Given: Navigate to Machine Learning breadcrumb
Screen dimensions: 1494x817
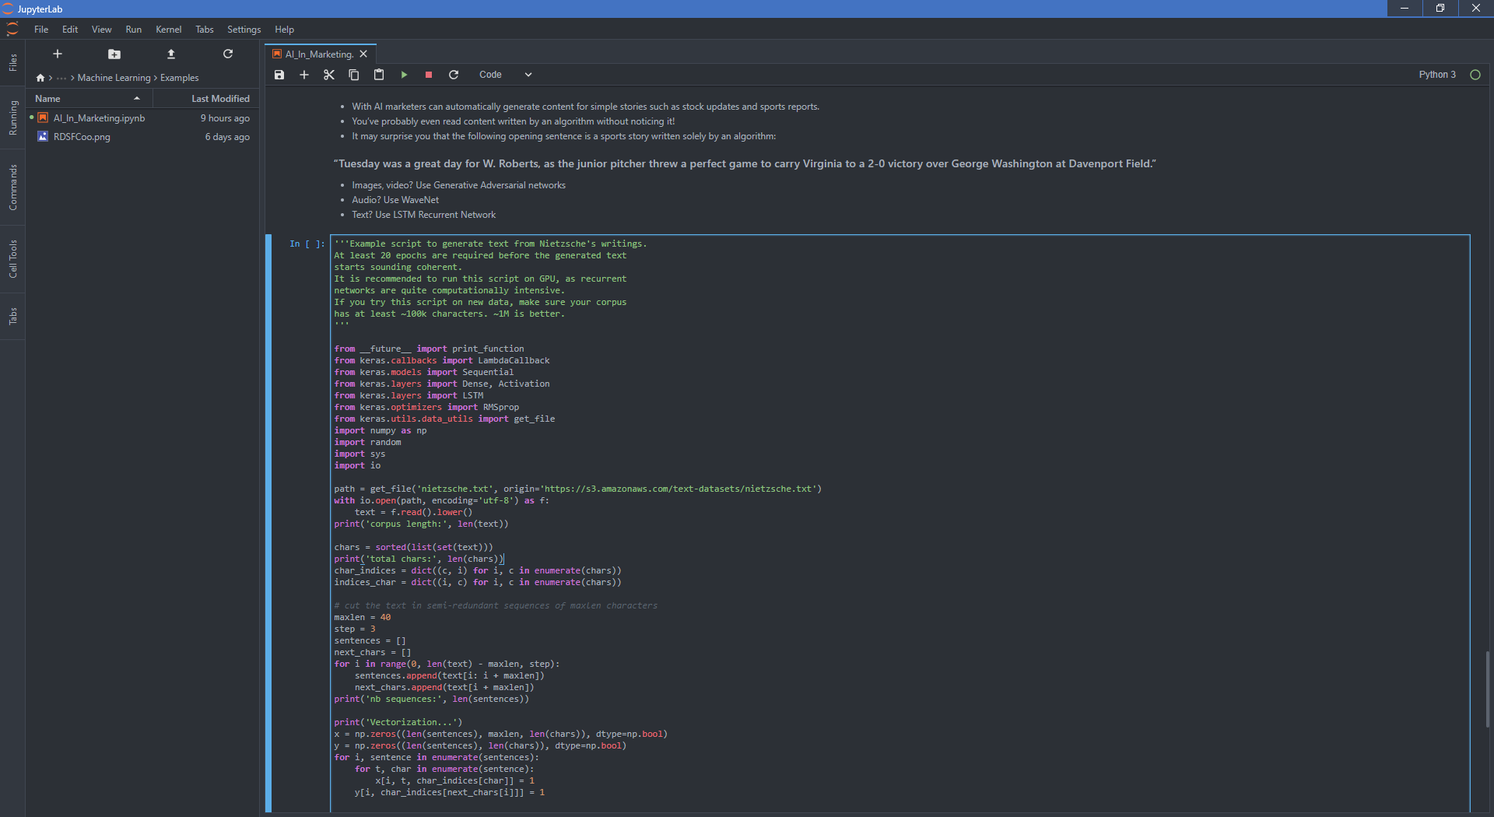Looking at the screenshot, I should (114, 78).
